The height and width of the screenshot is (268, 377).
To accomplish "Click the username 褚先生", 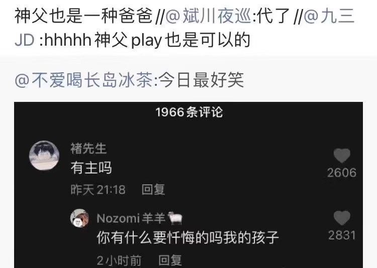I will coord(88,148).
